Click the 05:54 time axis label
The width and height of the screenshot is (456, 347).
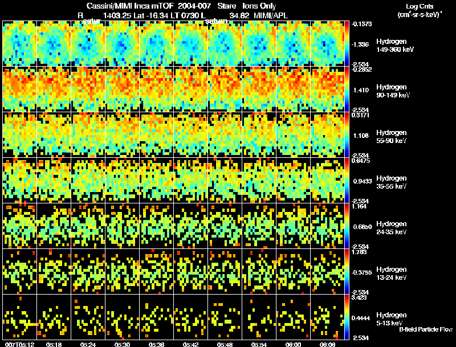(259, 345)
